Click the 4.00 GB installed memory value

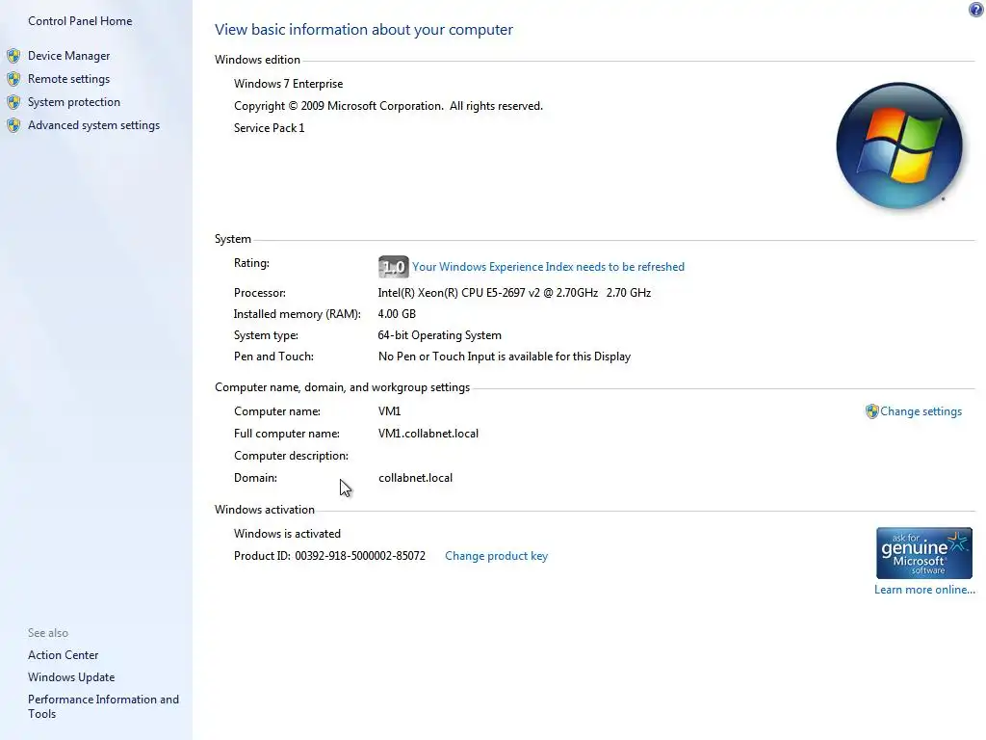pyautogui.click(x=397, y=314)
